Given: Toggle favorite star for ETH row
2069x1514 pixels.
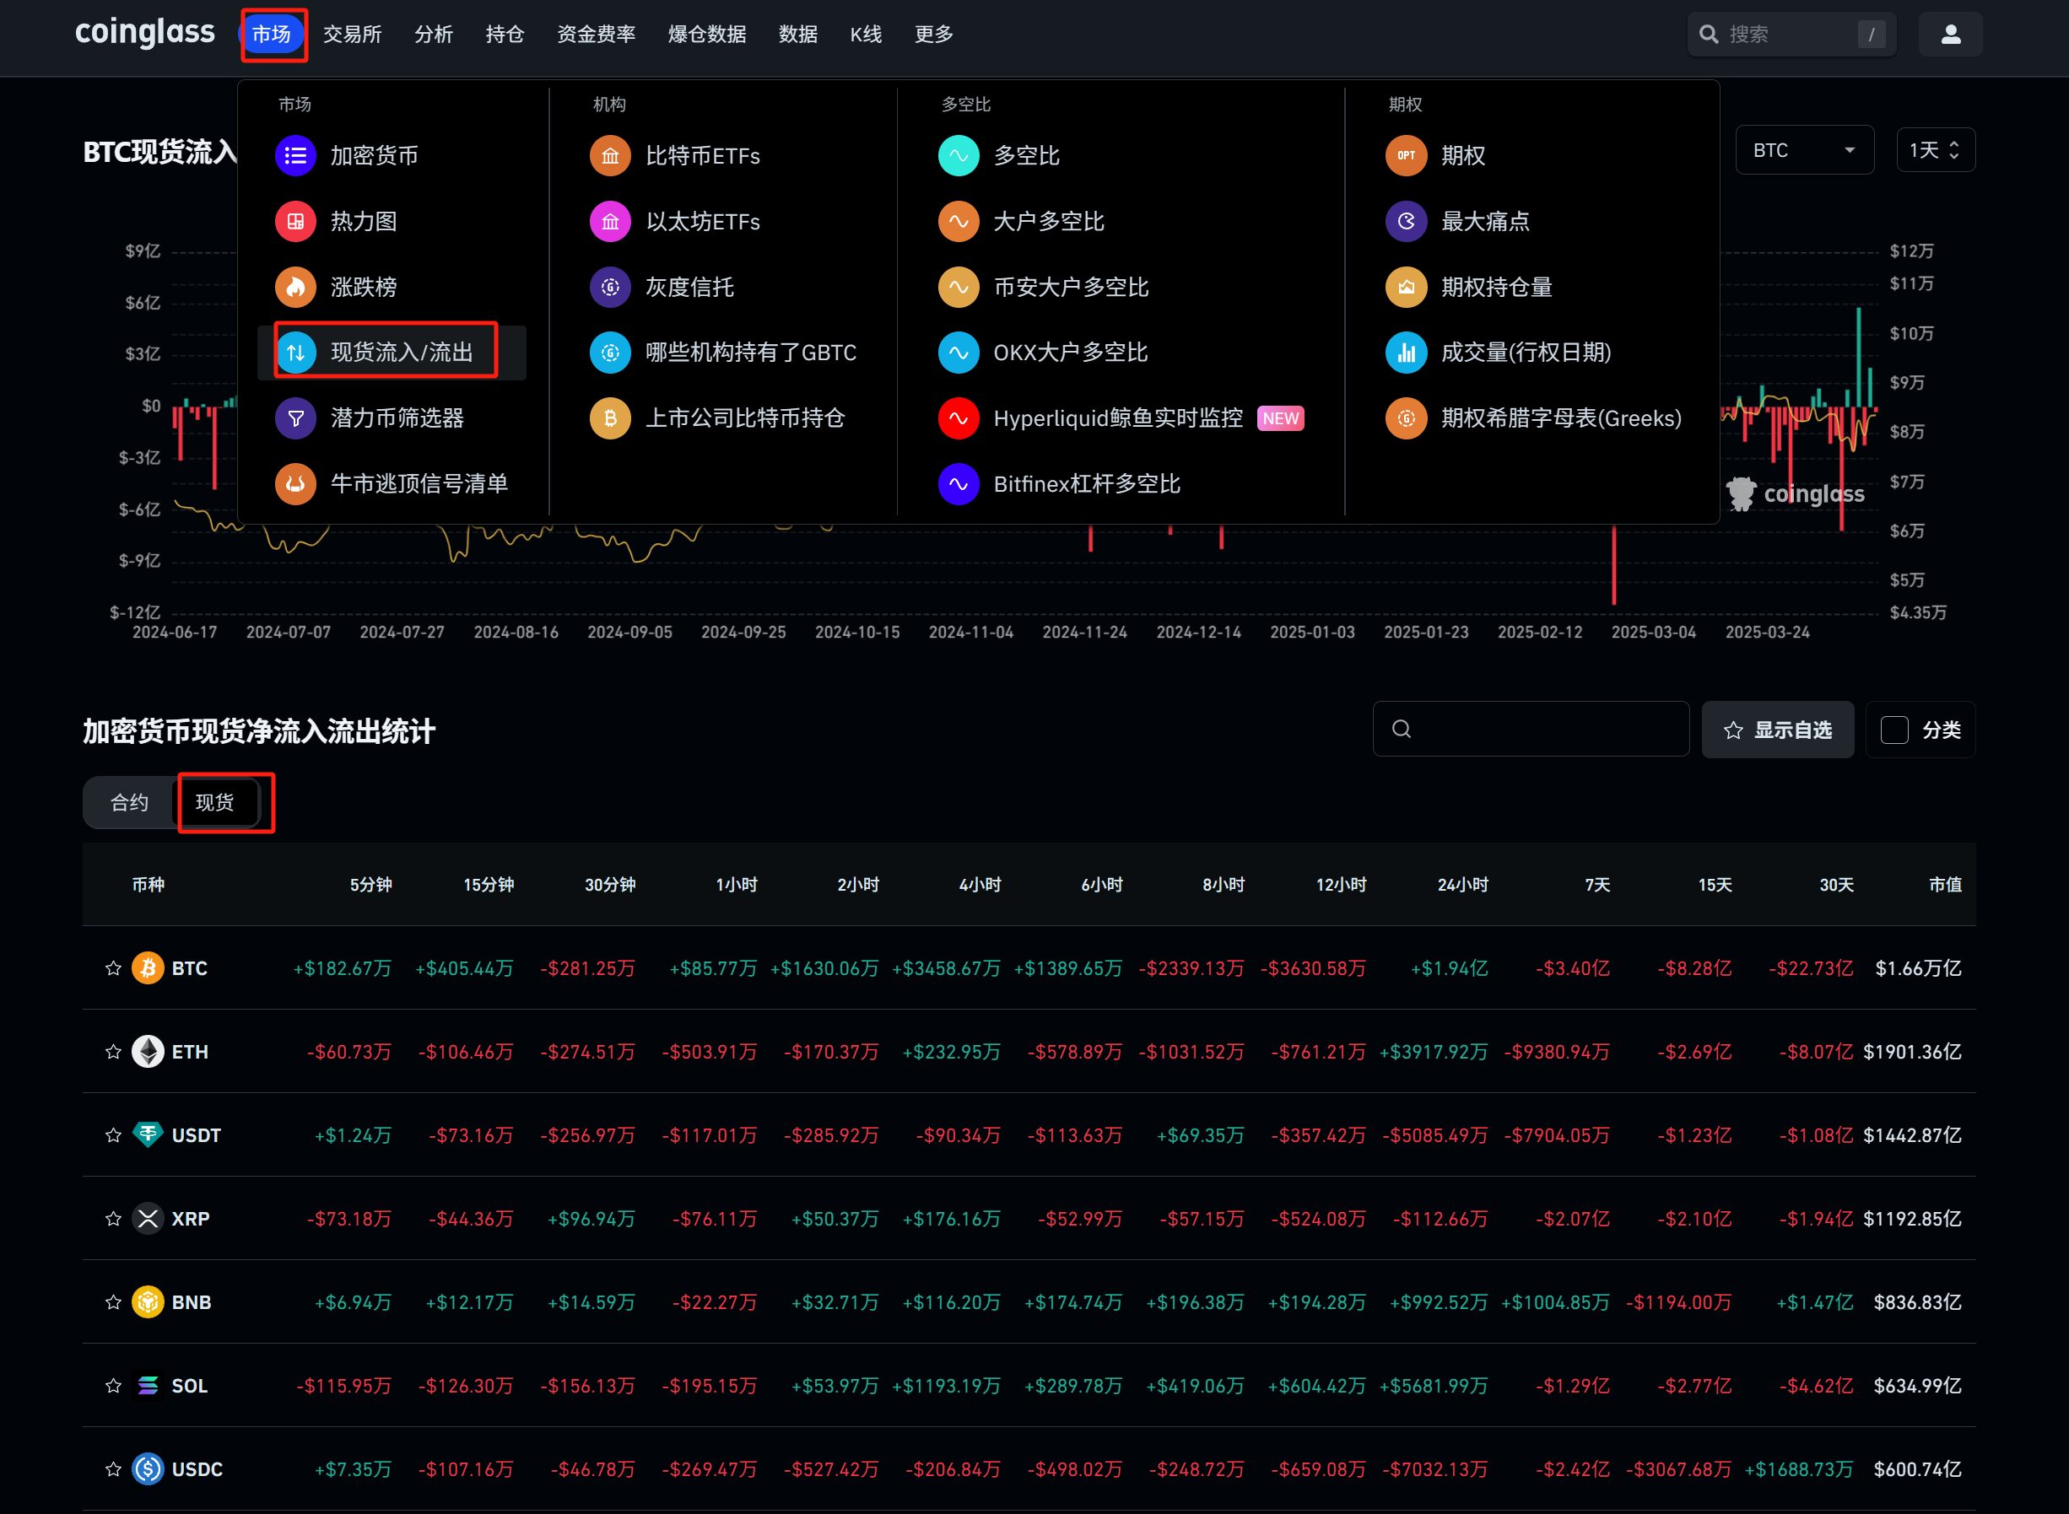Looking at the screenshot, I should [x=114, y=1052].
